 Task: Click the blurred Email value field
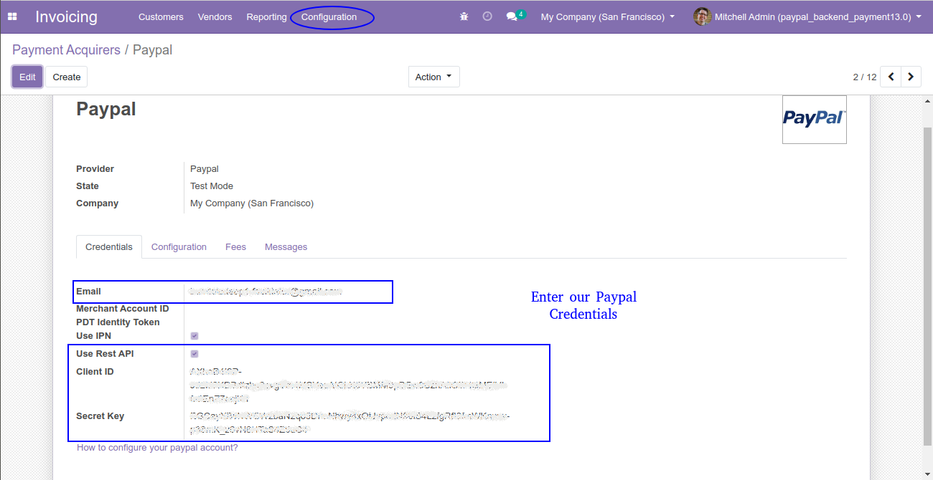pos(266,292)
